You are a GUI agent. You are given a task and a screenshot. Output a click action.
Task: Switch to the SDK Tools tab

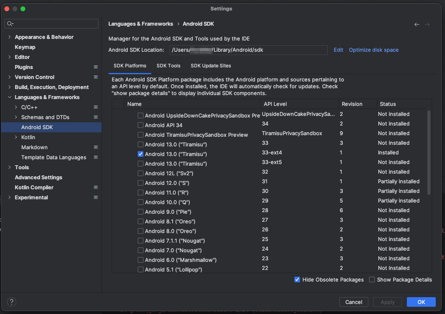click(168, 66)
